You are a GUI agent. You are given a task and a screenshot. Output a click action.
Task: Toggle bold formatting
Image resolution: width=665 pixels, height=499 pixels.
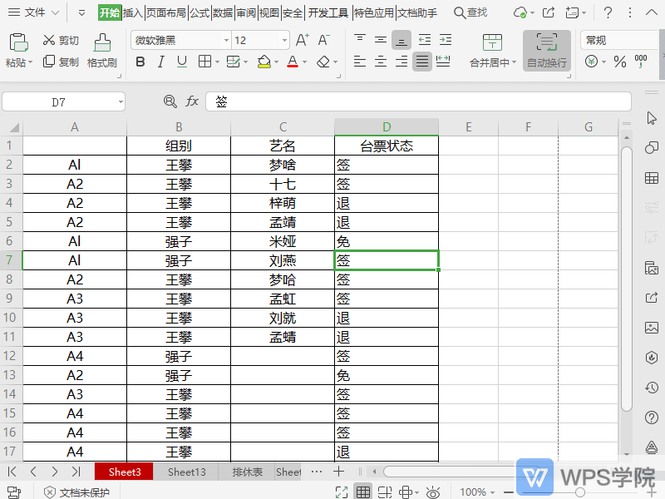(x=140, y=62)
